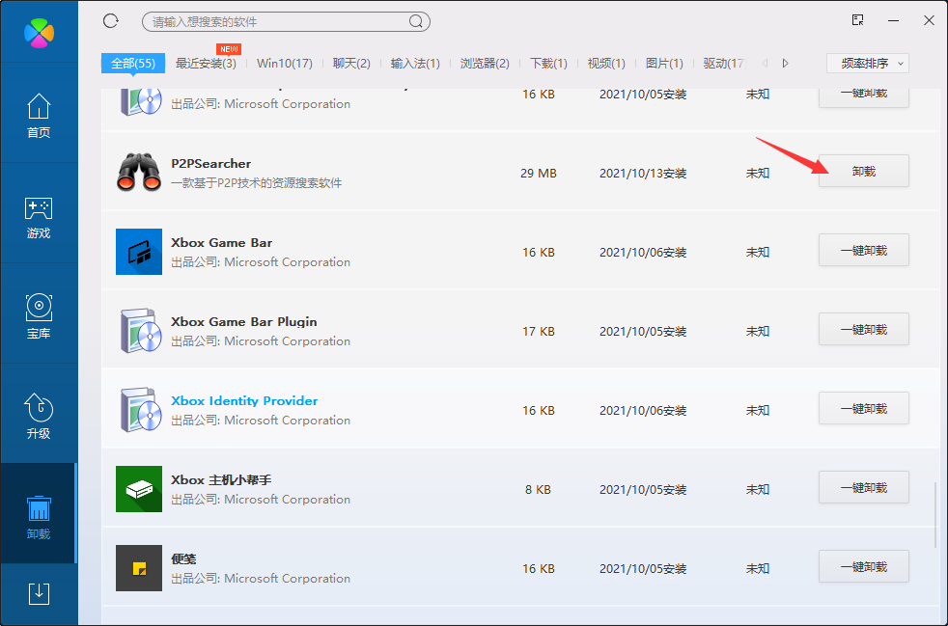The height and width of the screenshot is (626, 948).
Task: Click the vertical scrollbar thumb of list
Action: click(x=934, y=516)
